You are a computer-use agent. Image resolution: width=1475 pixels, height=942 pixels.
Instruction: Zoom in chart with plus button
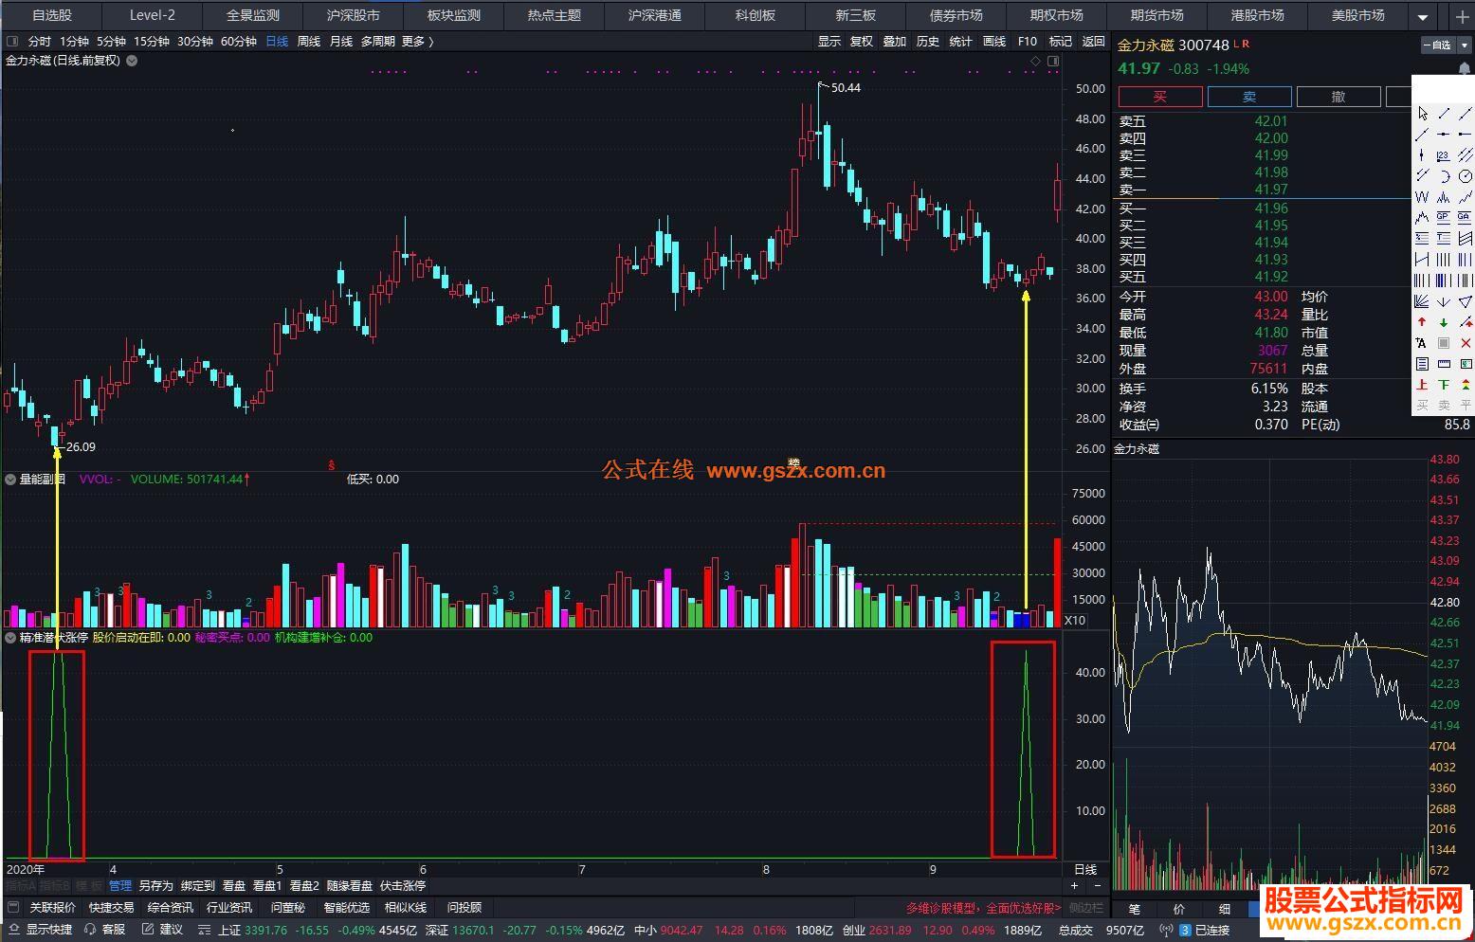pos(1074,886)
